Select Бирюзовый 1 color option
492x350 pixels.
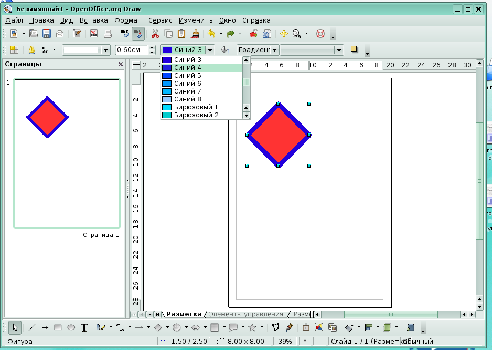click(x=196, y=107)
